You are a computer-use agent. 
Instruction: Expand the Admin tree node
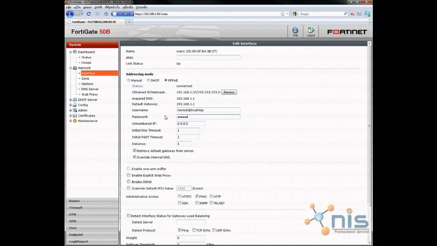71,110
